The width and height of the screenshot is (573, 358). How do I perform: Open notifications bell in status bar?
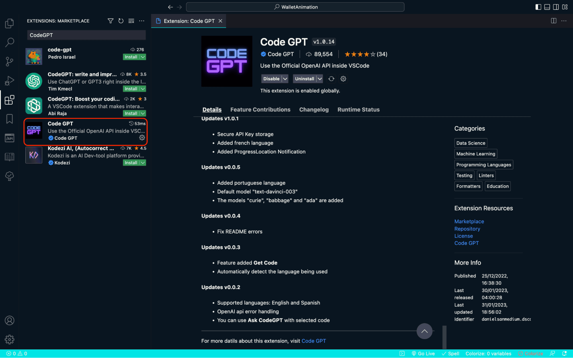564,354
